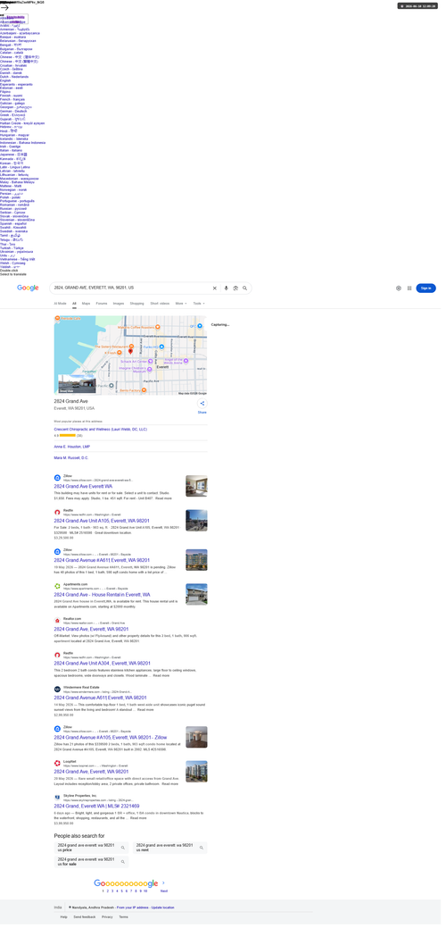Click 'From your IP address' footer link
The image size is (446, 945).
[x=133, y=907]
